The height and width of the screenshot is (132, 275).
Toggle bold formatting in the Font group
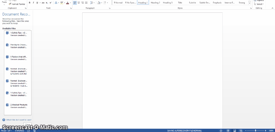pos(29,3)
